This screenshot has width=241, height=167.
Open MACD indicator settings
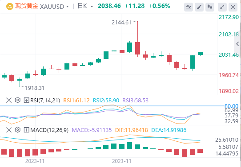(18, 130)
